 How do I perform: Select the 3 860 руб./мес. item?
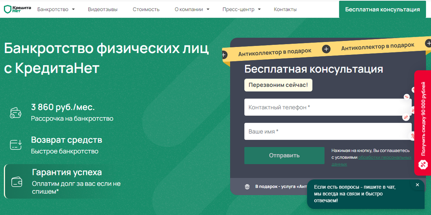tap(61, 113)
